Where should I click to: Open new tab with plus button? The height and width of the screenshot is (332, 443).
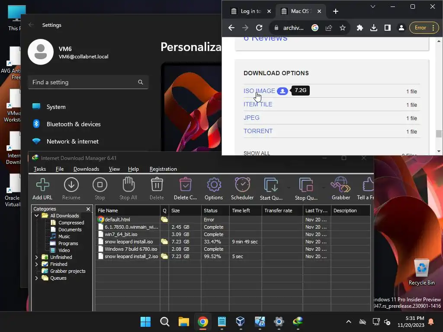(336, 11)
